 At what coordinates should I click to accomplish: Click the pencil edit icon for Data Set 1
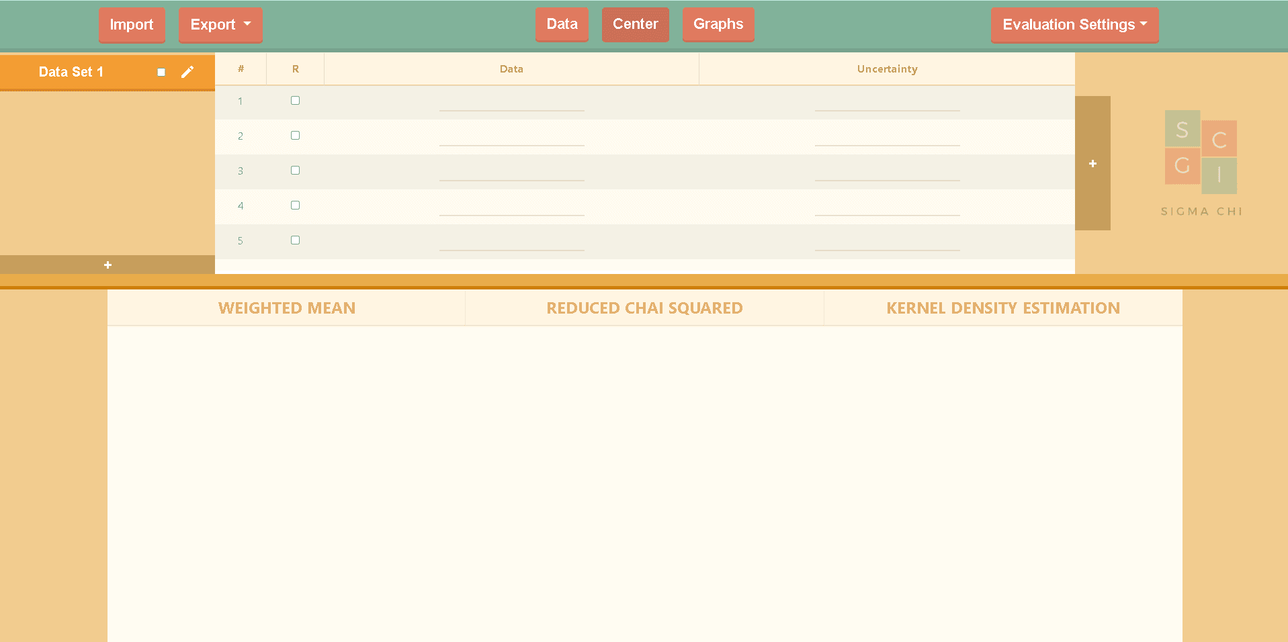(187, 72)
